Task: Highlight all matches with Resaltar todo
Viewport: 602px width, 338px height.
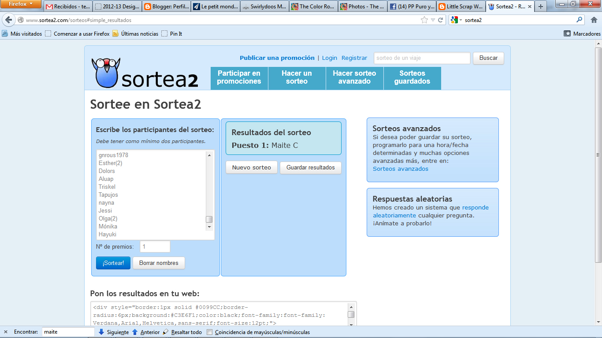Action: pyautogui.click(x=182, y=332)
